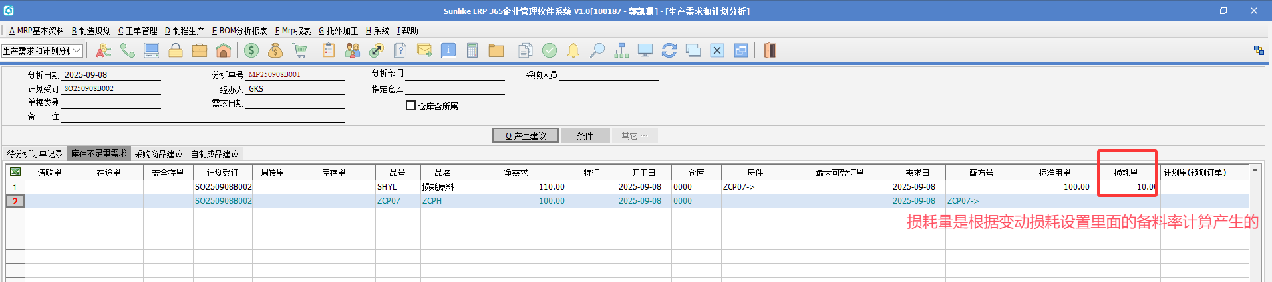Screen dimensions: 1272x282
Task: Click the calculator toolbar icon
Action: pyautogui.click(x=472, y=50)
